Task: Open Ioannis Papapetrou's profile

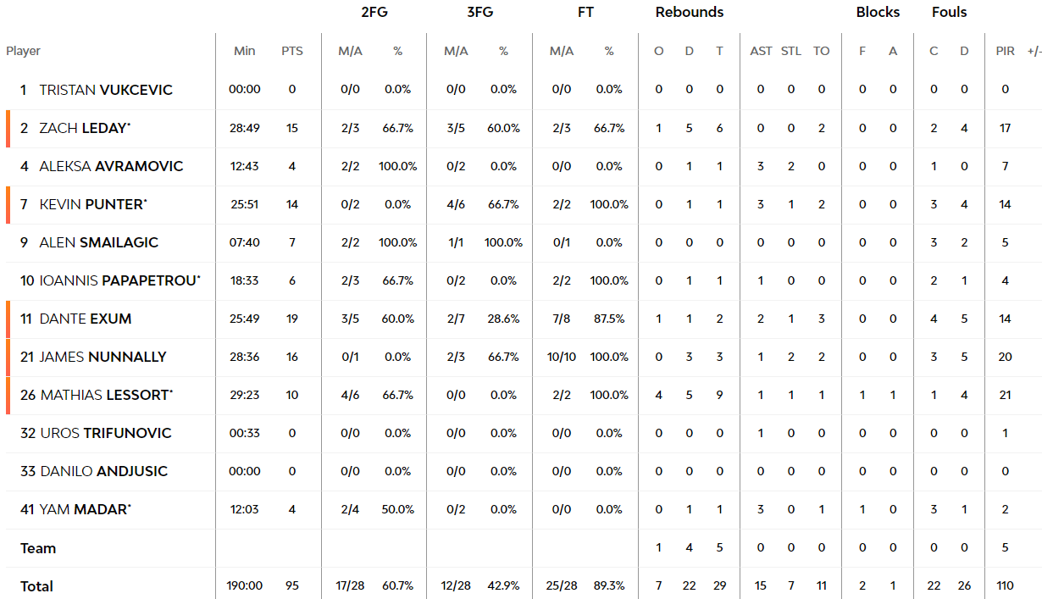Action: coord(120,280)
